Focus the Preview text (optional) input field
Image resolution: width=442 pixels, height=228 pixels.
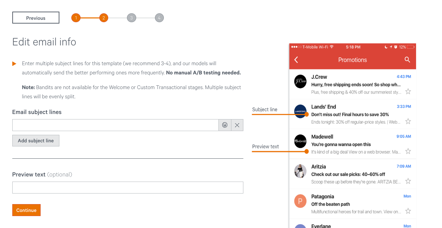coord(128,188)
